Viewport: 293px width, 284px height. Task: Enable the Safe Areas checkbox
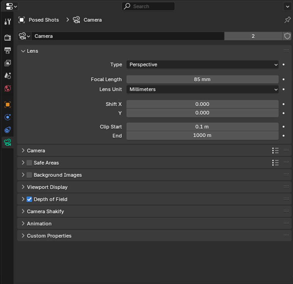(29, 163)
